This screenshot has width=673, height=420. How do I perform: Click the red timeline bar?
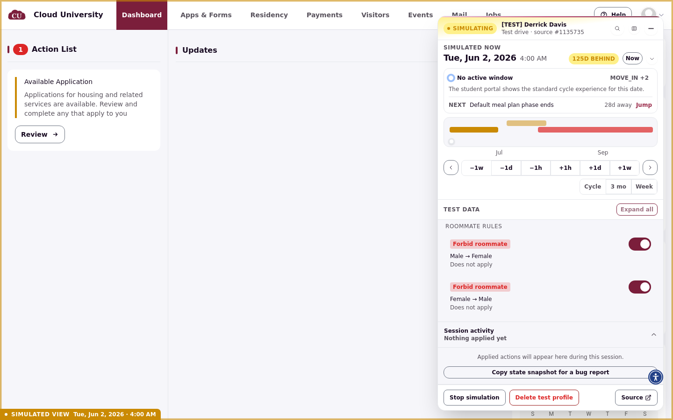coord(595,130)
